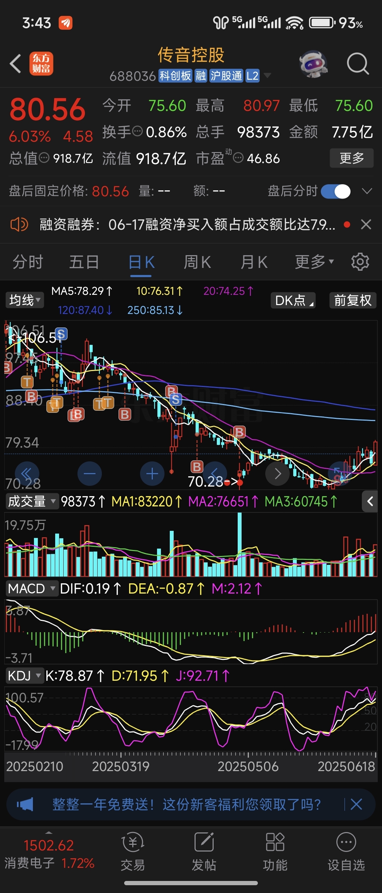Tap the battery 93% indicator

click(x=336, y=23)
